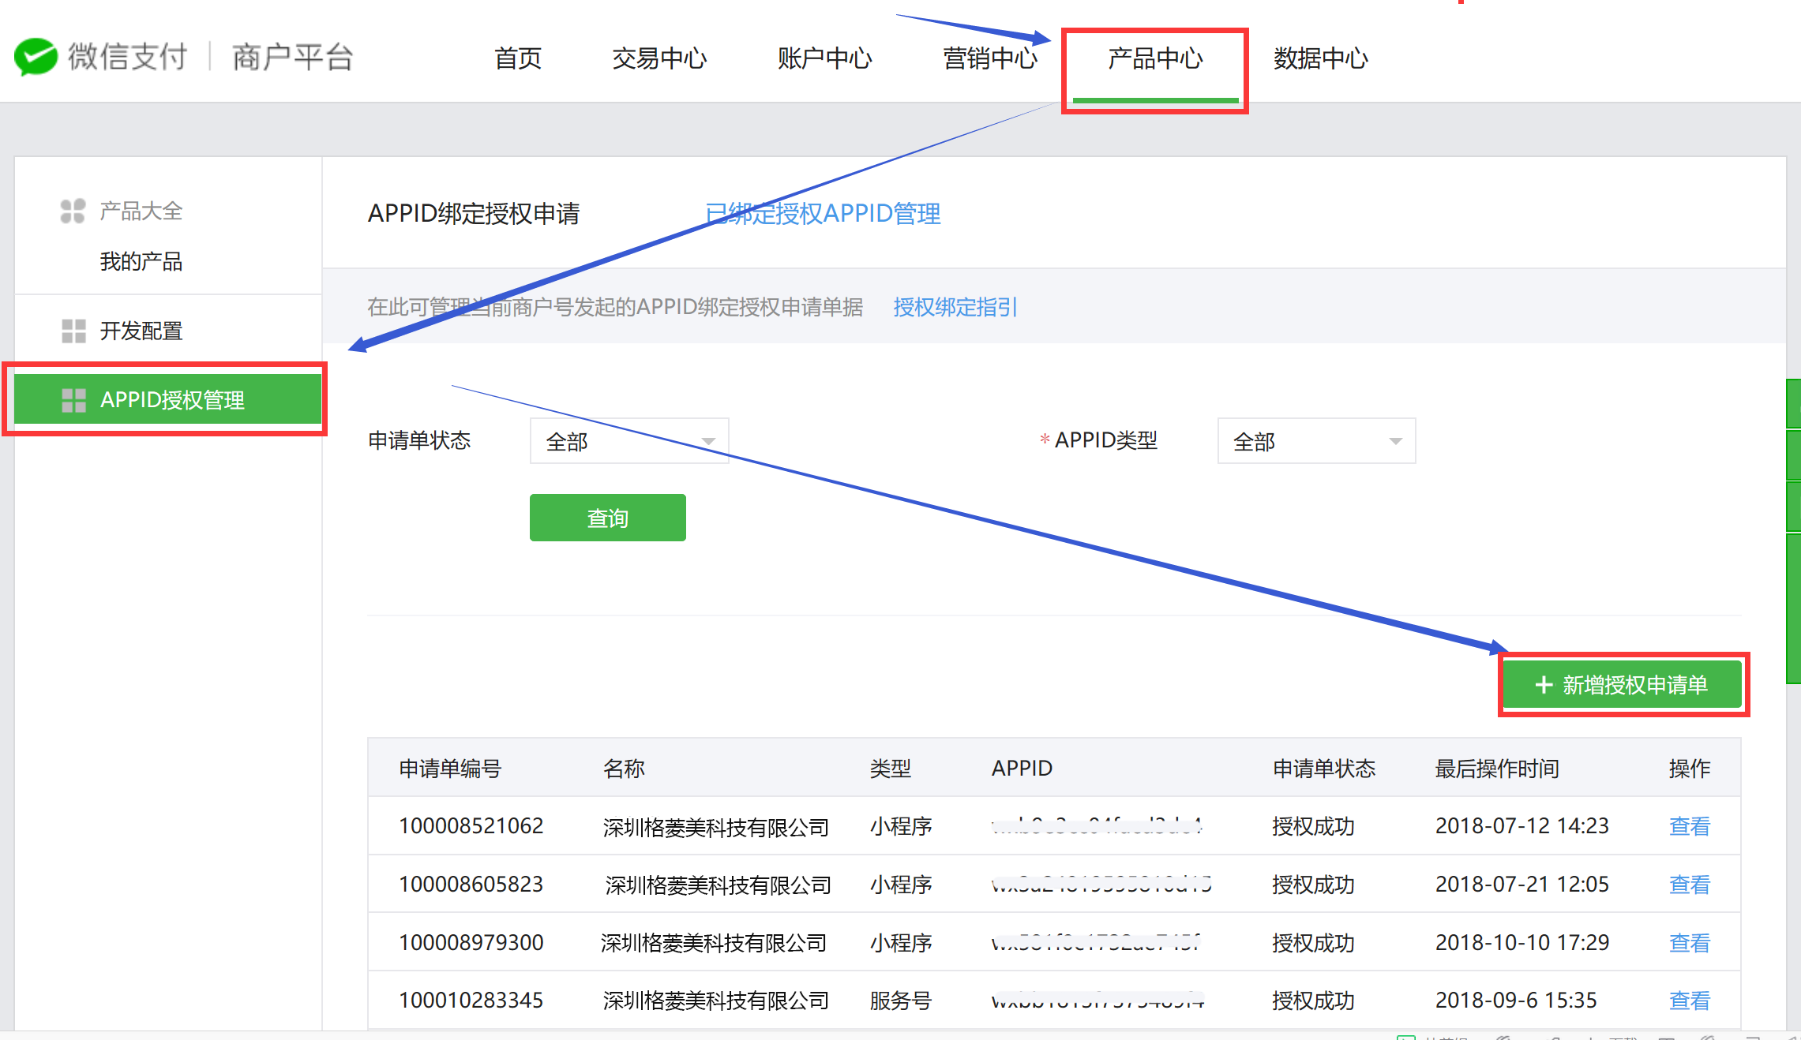Click 查看 for application 100008605823
The height and width of the screenshot is (1040, 1801).
[1690, 885]
